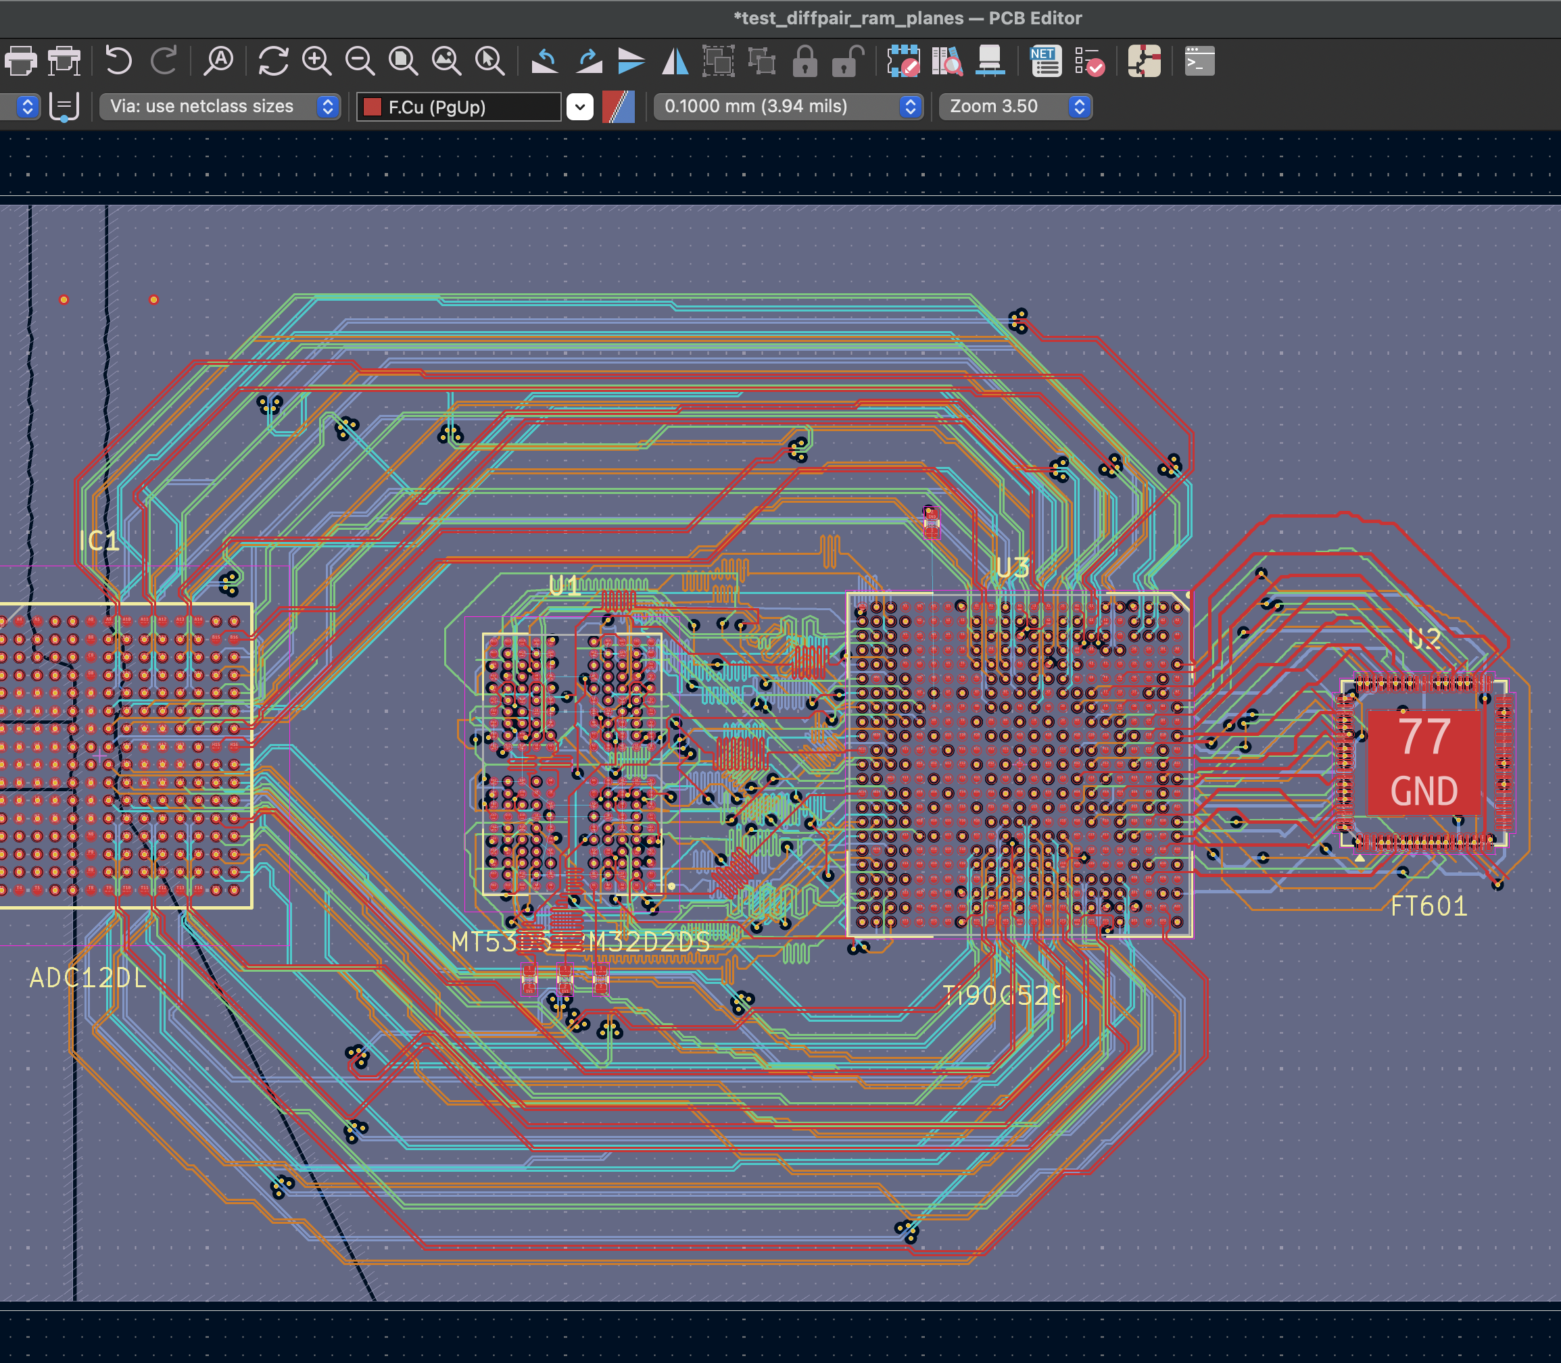Open the 0.1000 mm grid dropdown
This screenshot has width=1561, height=1363.
(x=788, y=107)
